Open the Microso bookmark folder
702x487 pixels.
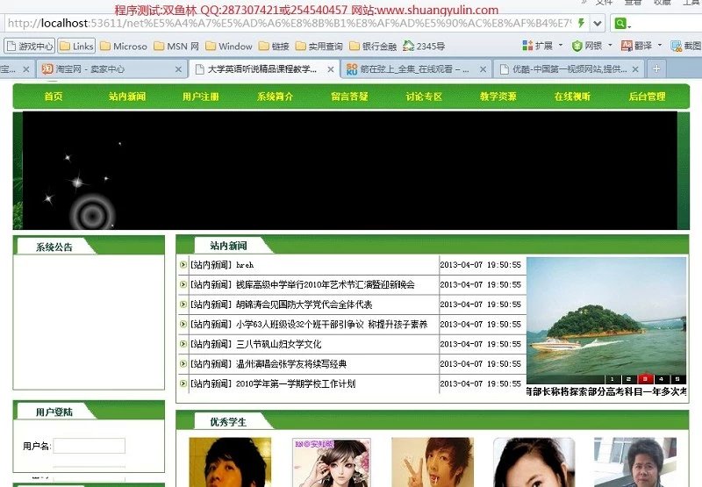[x=124, y=47]
